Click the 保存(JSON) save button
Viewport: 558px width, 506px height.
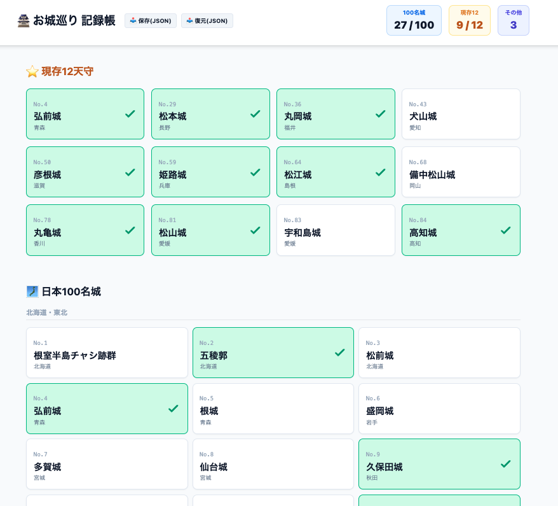(151, 20)
